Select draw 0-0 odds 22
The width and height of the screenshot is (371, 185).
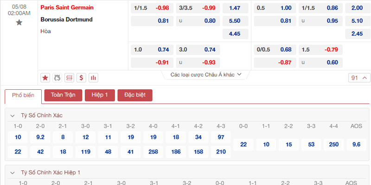[x=243, y=145]
